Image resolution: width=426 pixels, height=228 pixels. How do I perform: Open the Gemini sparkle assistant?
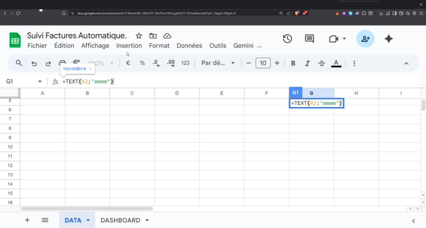coord(389,39)
